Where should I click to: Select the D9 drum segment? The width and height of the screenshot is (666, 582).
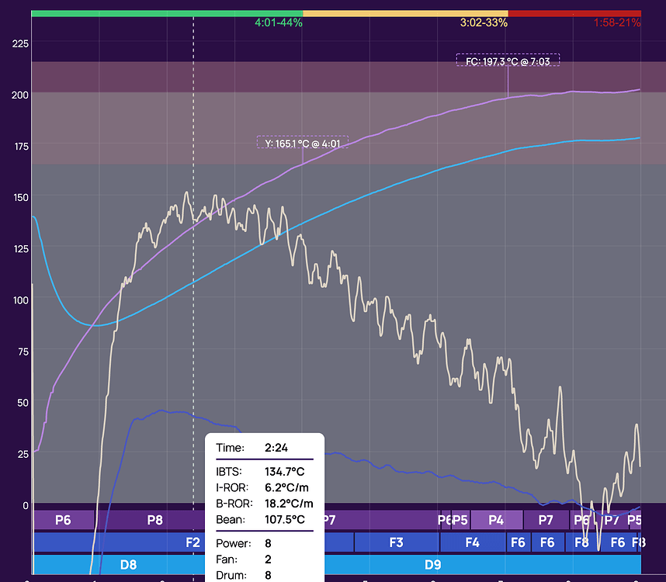pos(432,565)
